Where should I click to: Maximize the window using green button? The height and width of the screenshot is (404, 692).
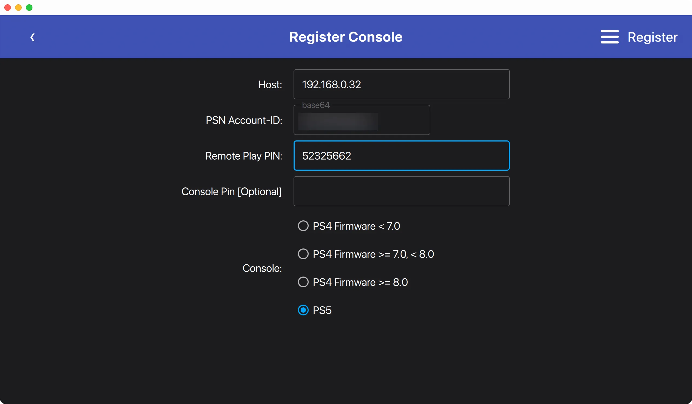(x=29, y=7)
